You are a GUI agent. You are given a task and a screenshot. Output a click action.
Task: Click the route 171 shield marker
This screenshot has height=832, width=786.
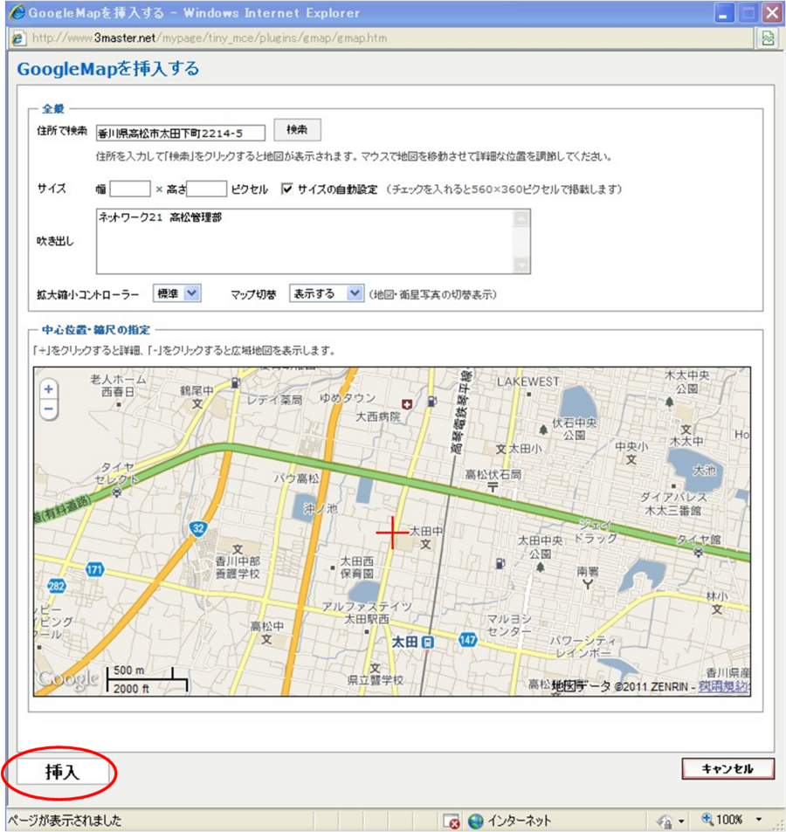94,570
